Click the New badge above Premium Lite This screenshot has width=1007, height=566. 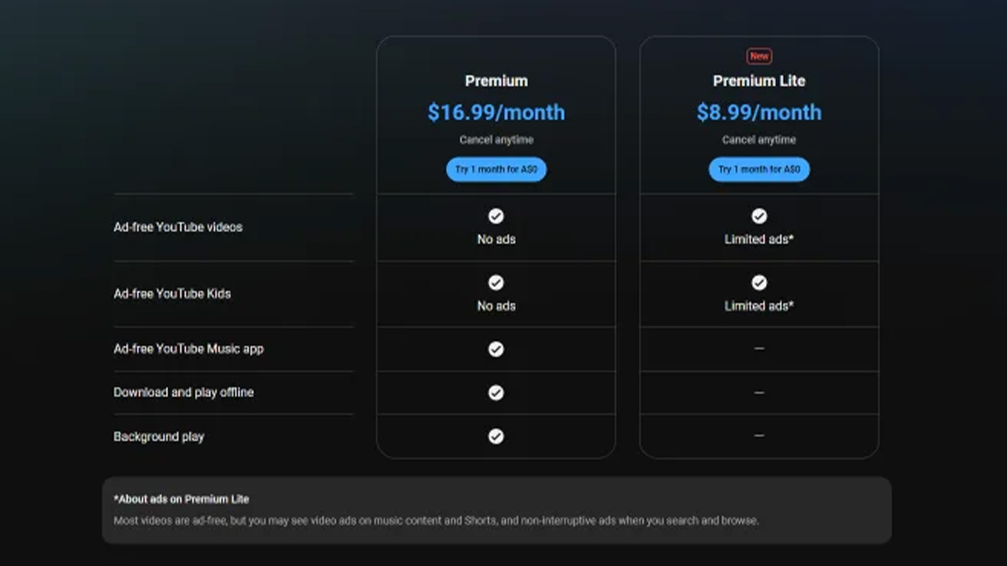click(759, 56)
